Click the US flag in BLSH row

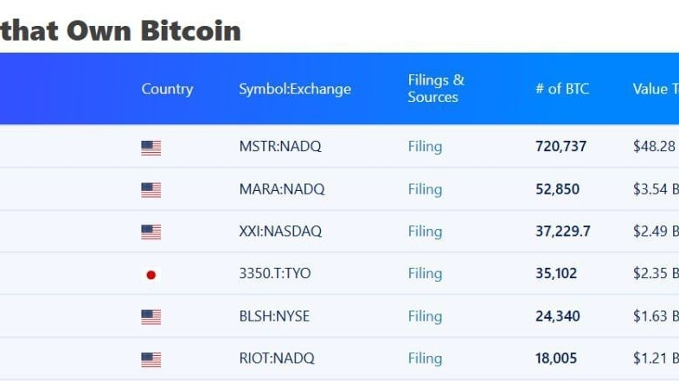pos(151,317)
